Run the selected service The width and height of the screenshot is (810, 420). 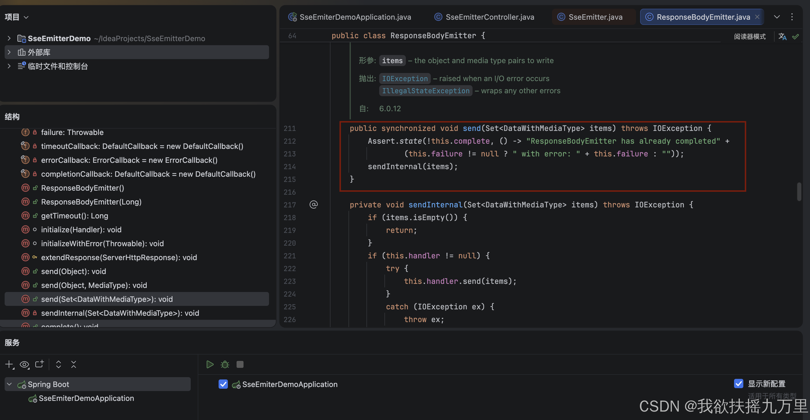click(210, 364)
